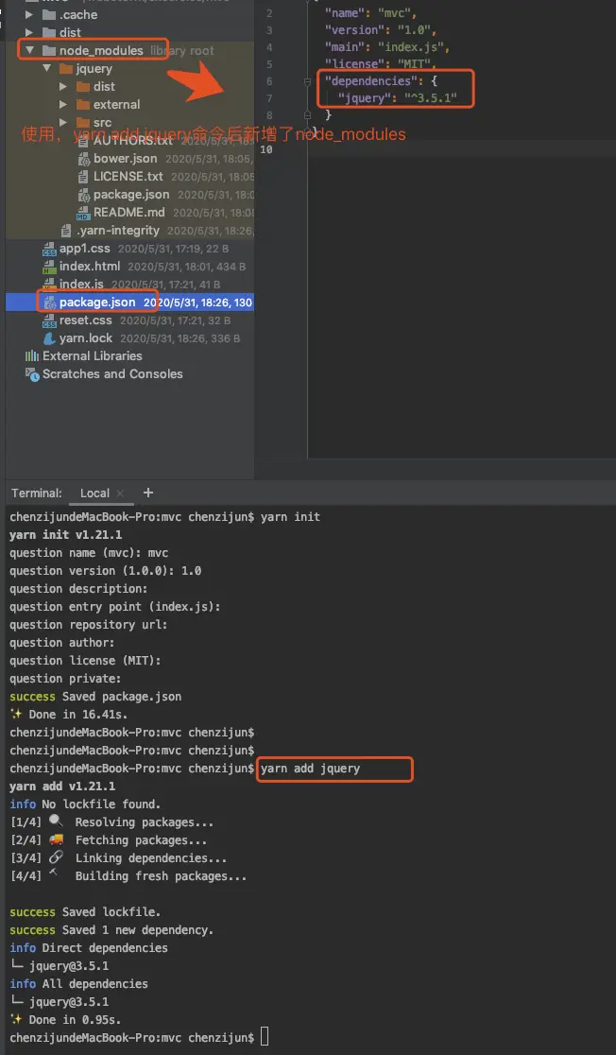Expand the external folder arrow
The image size is (616, 1055).
point(63,104)
